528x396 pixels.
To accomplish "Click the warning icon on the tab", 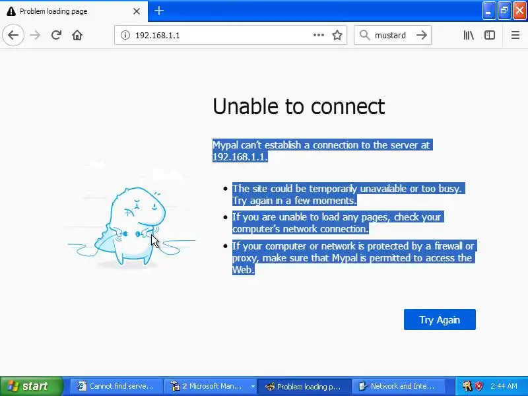I will tap(11, 11).
